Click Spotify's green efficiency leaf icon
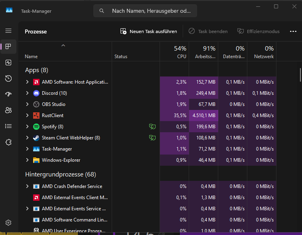302x235 pixels. click(x=152, y=127)
